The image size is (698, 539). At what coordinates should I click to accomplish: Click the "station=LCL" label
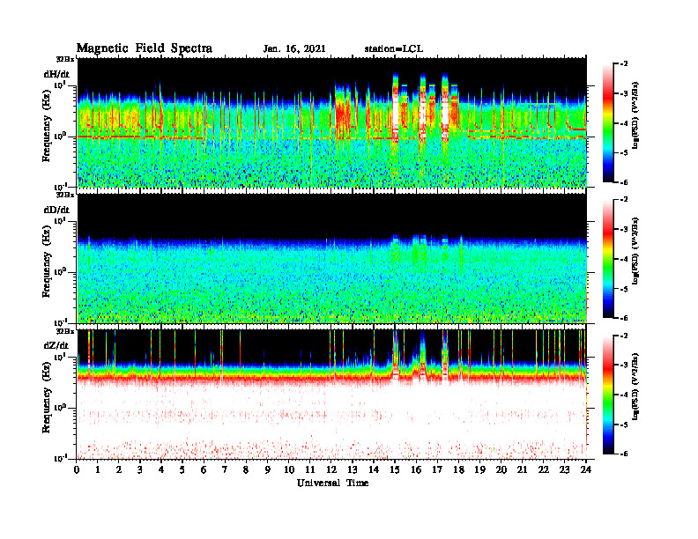point(394,49)
